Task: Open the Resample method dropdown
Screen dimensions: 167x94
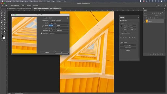Action: pyautogui.click(x=59, y=33)
